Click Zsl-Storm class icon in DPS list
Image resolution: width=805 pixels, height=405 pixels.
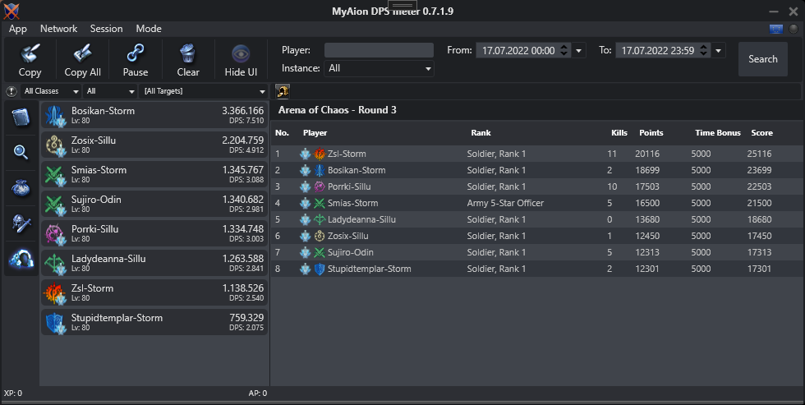[x=54, y=293]
